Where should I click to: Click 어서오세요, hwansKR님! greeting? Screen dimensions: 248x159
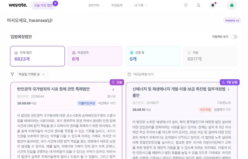[29, 21]
